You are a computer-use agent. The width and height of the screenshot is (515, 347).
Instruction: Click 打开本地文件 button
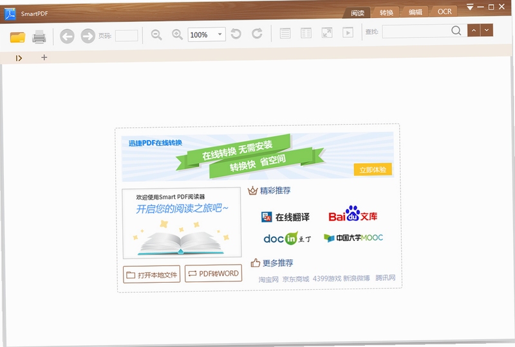[x=152, y=274]
